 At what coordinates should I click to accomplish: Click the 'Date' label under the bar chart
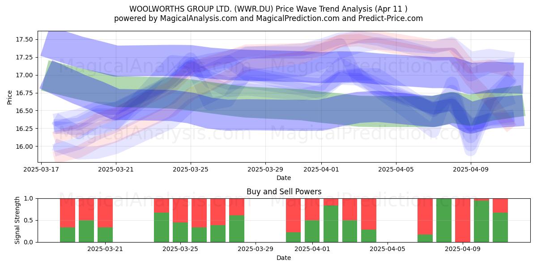tap(284, 258)
